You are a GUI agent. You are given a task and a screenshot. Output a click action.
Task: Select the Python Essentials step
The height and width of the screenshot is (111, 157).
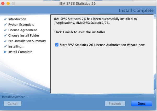click(x=21, y=24)
